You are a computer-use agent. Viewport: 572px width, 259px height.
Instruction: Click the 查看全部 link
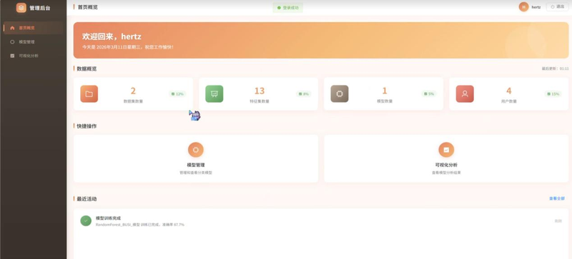pos(557,198)
